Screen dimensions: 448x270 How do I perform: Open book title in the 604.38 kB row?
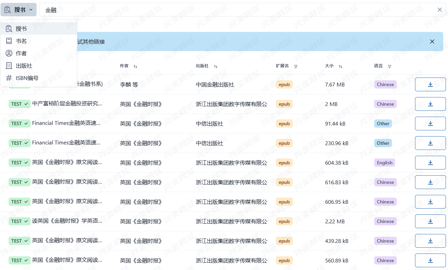coord(67,162)
